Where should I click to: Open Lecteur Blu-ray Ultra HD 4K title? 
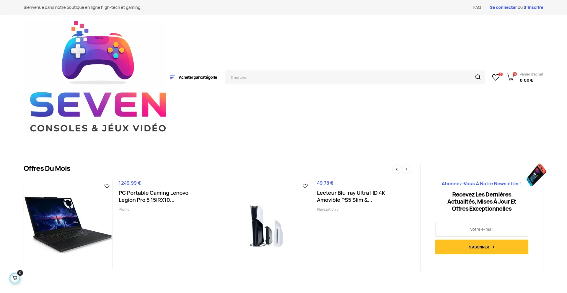(351, 197)
